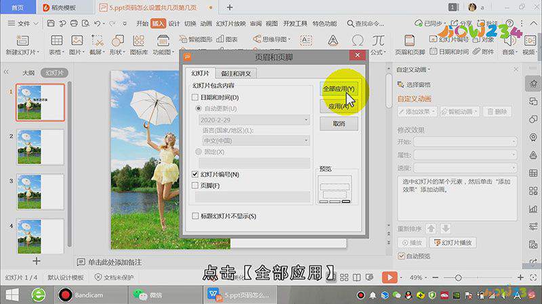This screenshot has width=542, height=304.
Task: Insert a table using the 表格 icon
Action: click(x=57, y=41)
